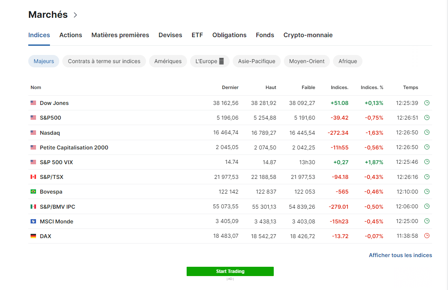
Task: Click the Brazilian flag beside Bovespa
Action: 33,191
